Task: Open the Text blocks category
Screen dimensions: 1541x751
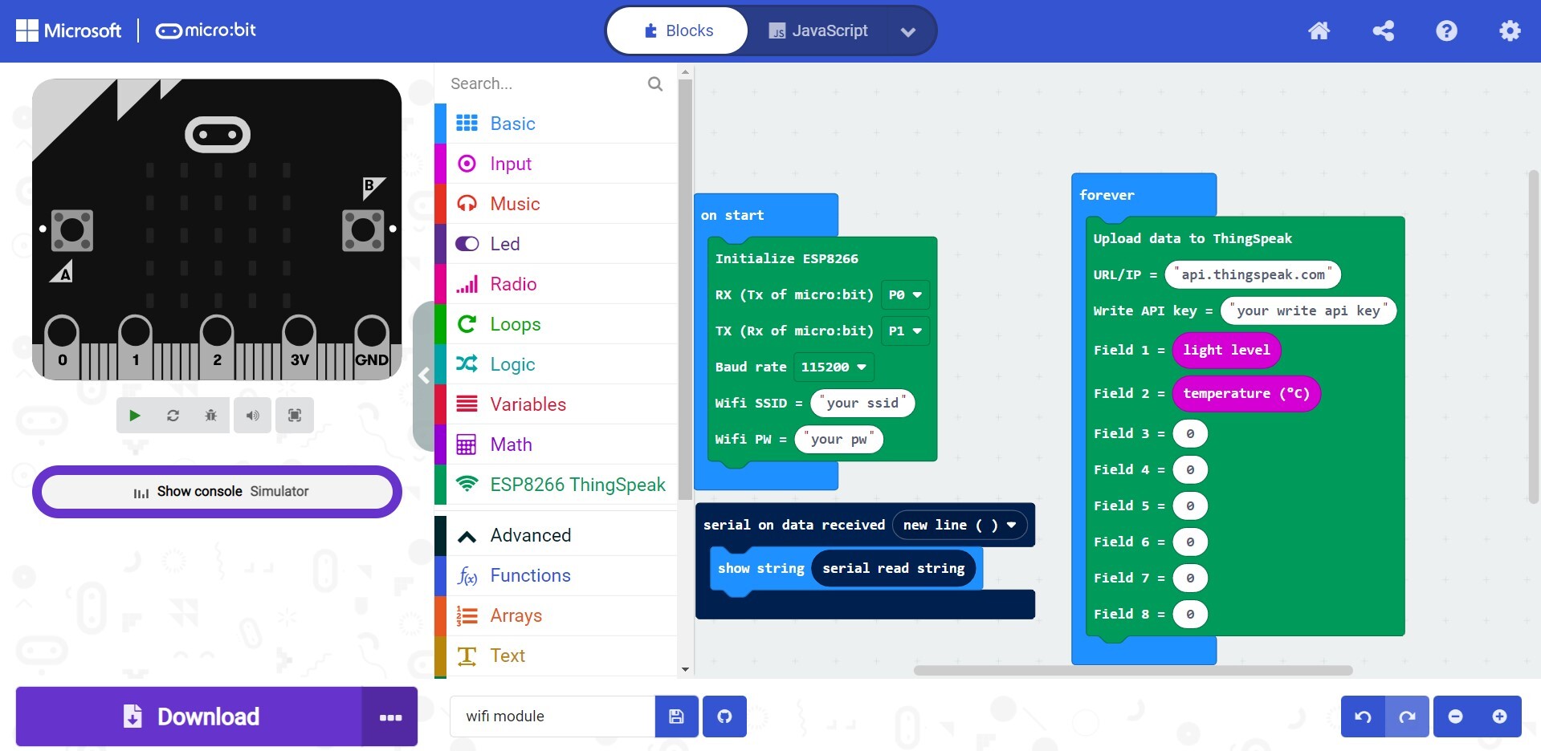Action: (x=556, y=656)
